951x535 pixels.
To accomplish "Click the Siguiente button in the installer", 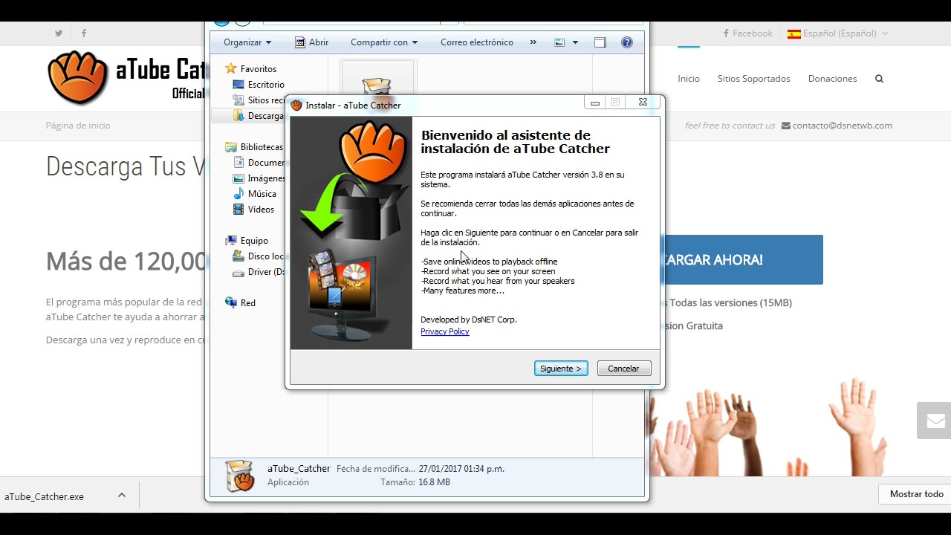I will (561, 369).
